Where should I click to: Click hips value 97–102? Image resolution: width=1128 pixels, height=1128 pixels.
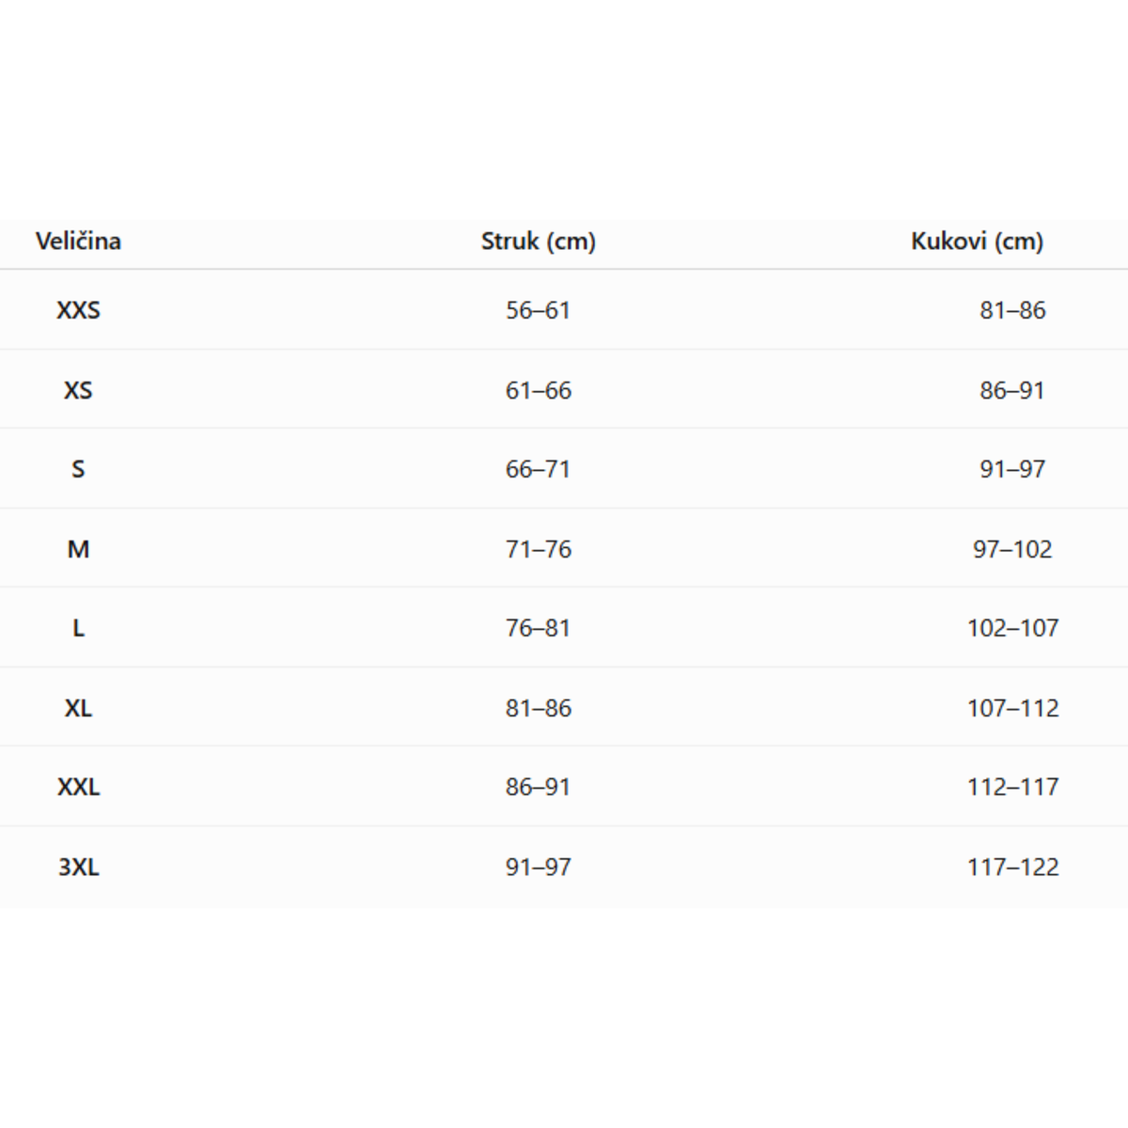click(x=1012, y=549)
